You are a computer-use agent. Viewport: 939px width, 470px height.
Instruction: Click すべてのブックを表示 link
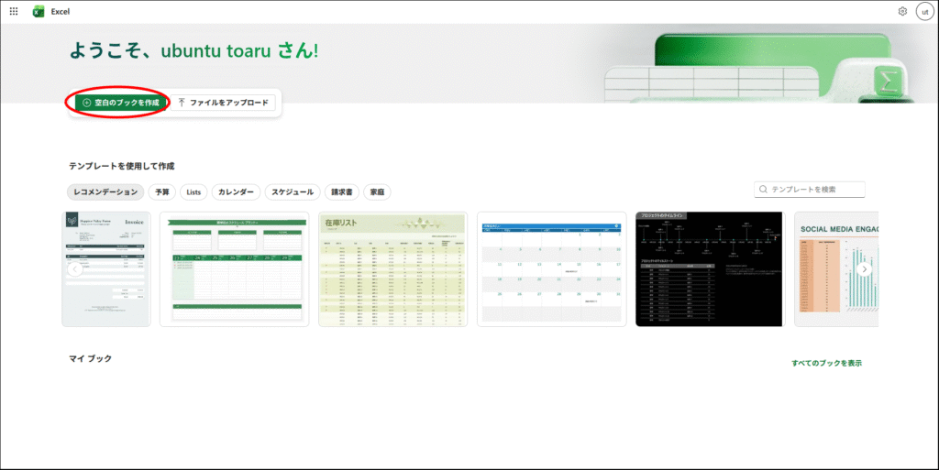(x=826, y=364)
